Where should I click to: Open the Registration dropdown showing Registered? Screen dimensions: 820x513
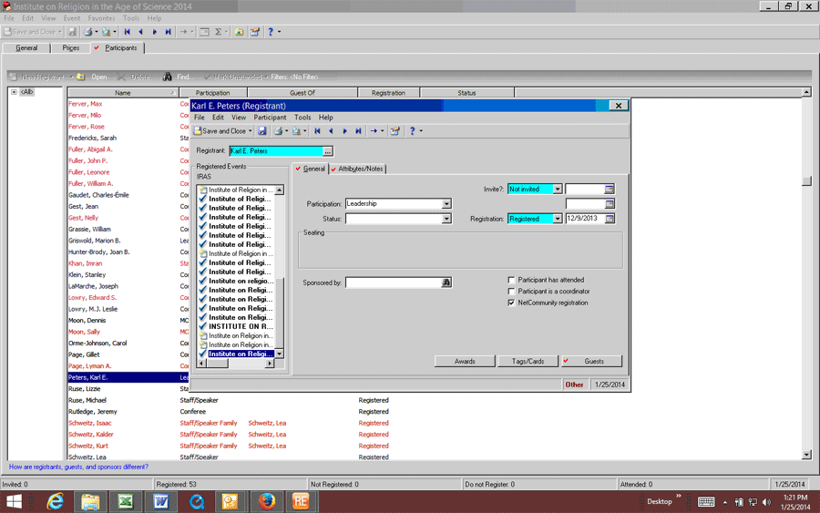[x=558, y=219]
